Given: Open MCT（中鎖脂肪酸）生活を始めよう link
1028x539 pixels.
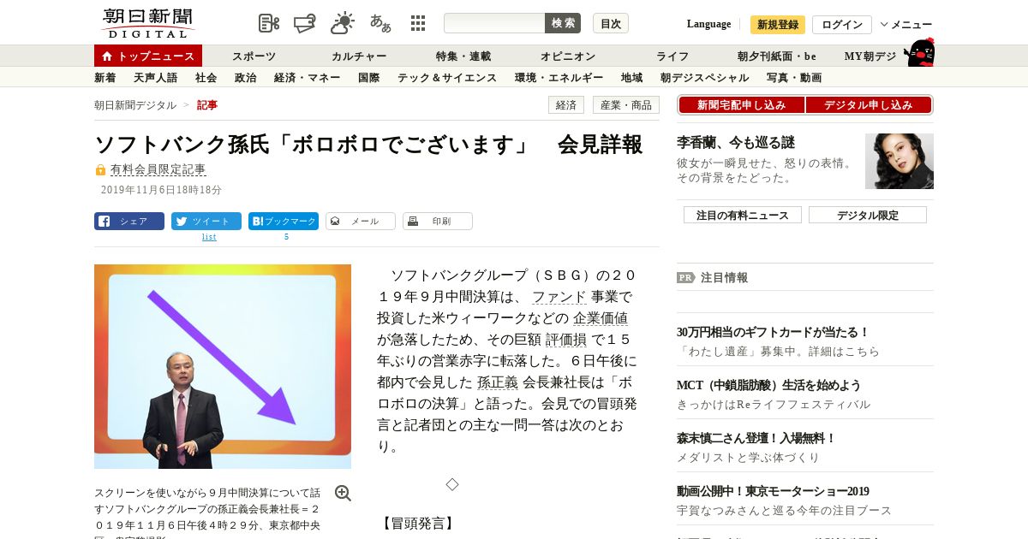Looking at the screenshot, I should [768, 386].
